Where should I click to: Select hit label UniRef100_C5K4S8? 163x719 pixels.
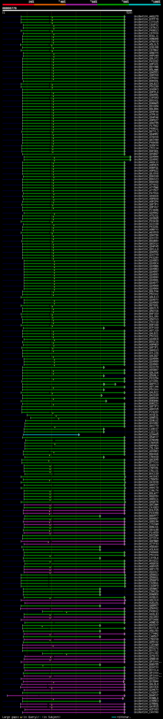146,457
